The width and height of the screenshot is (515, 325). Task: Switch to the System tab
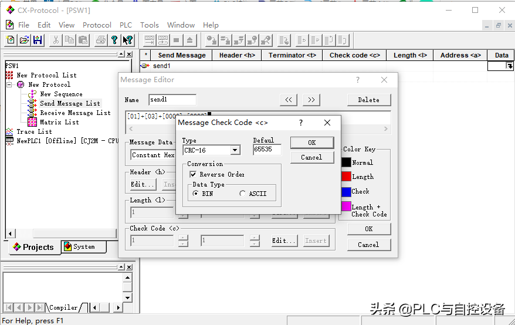point(83,247)
